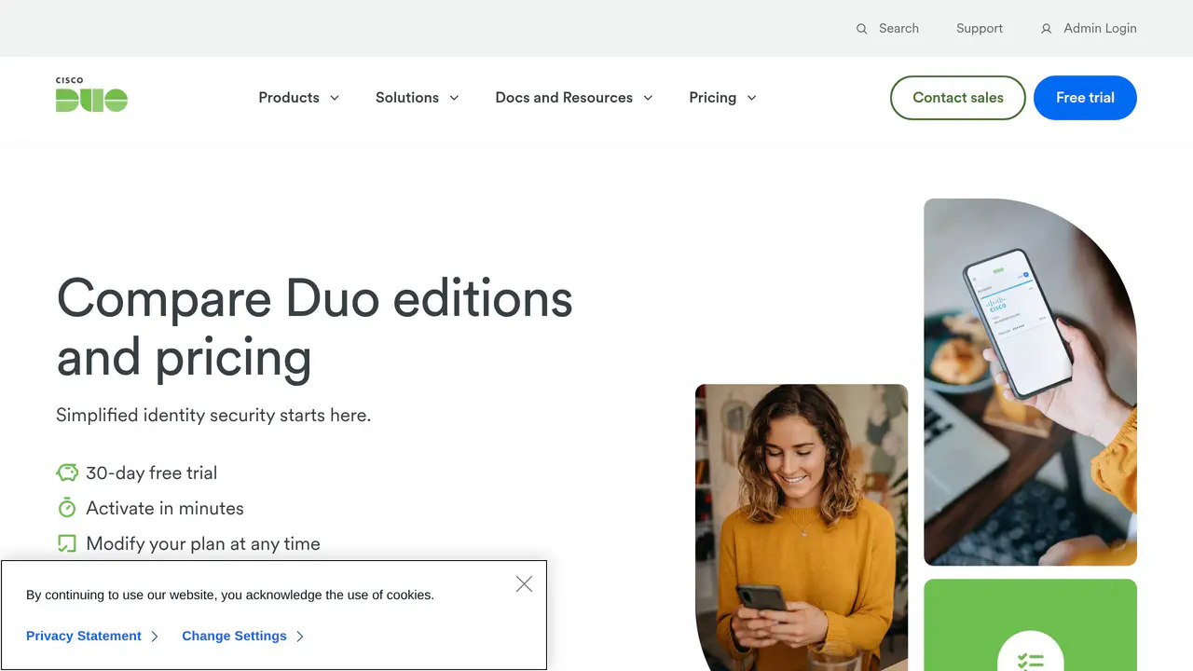This screenshot has height=671, width=1193.
Task: Click the 'Activate in minutes' text
Action: 165,508
